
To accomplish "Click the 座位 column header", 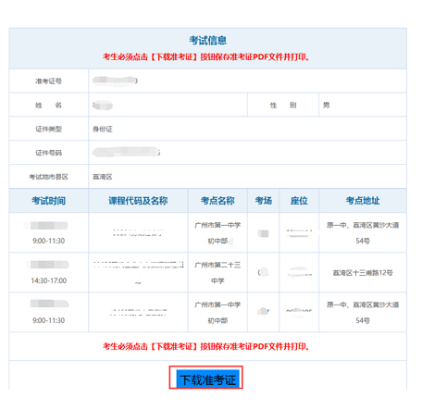I will tap(299, 201).
